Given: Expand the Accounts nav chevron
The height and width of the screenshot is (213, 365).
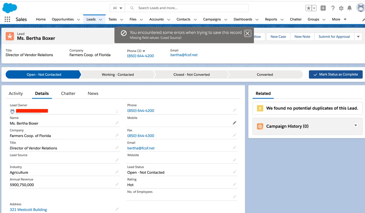Looking at the screenshot, I should [169, 19].
